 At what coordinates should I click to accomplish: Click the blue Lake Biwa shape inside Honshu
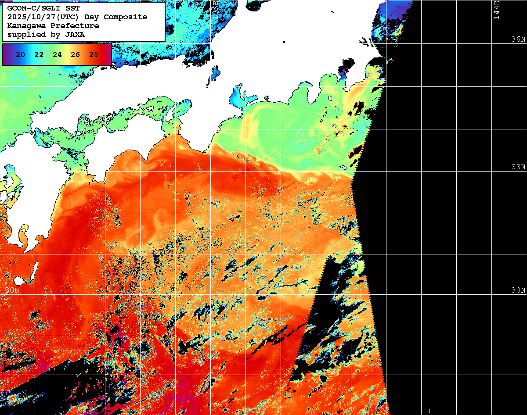[x=214, y=75]
